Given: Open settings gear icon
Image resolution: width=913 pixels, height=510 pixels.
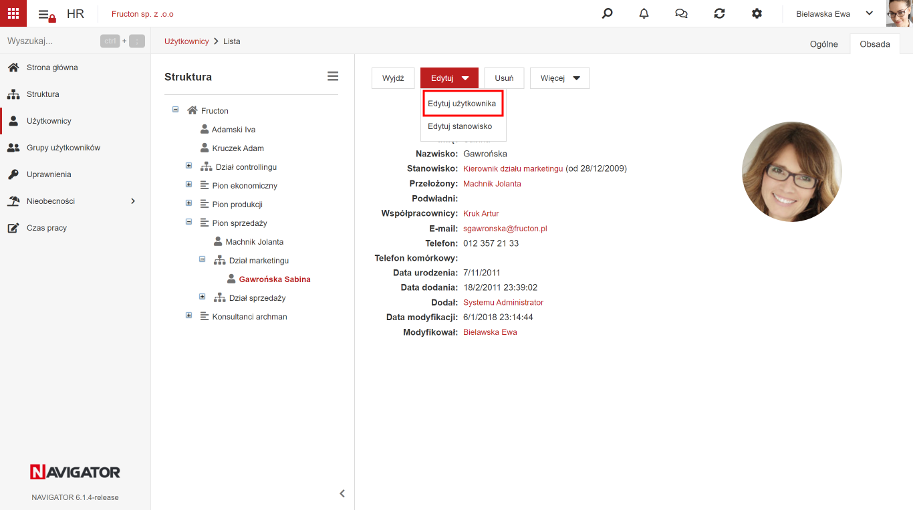Looking at the screenshot, I should [757, 13].
